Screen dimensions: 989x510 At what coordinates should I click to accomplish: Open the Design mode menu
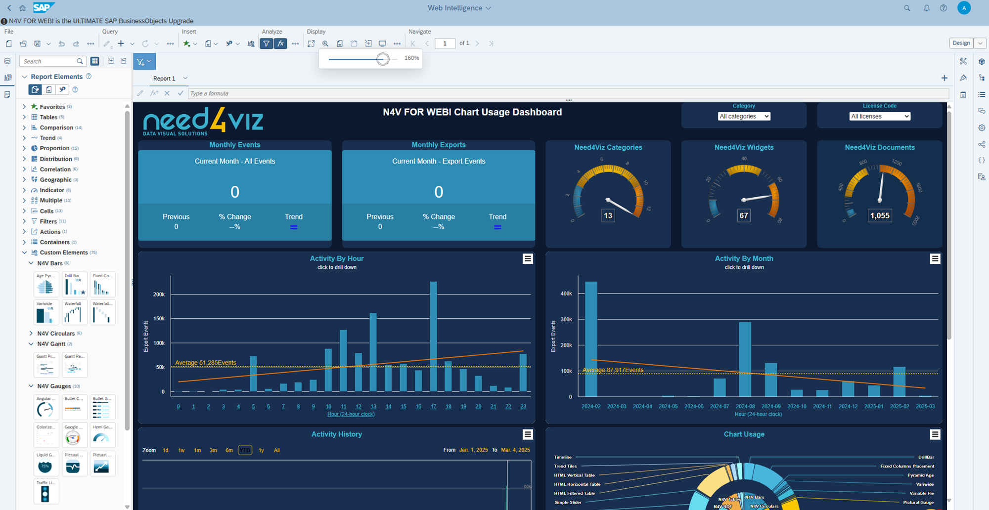click(980, 43)
